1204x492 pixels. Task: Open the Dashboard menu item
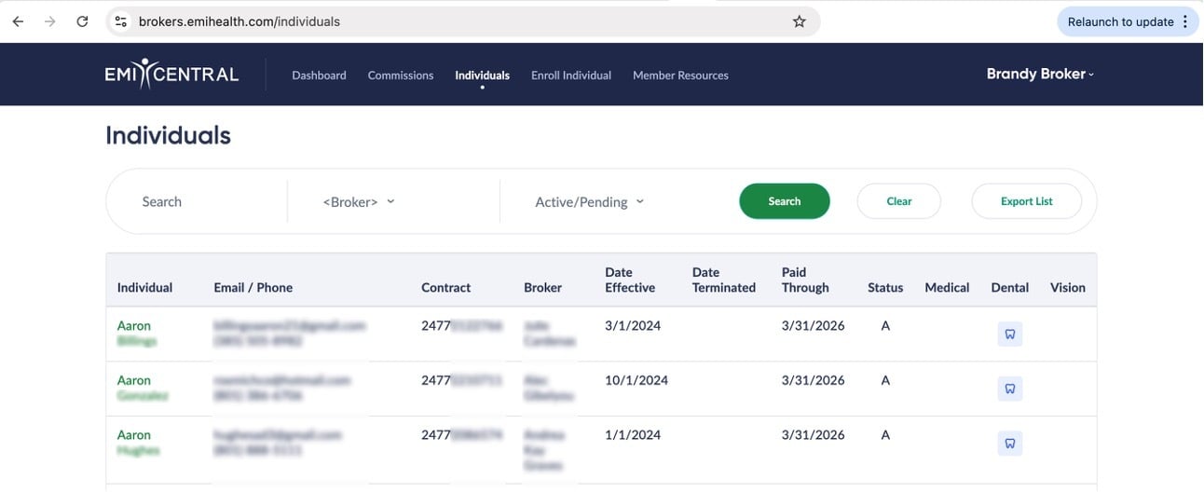coord(319,75)
